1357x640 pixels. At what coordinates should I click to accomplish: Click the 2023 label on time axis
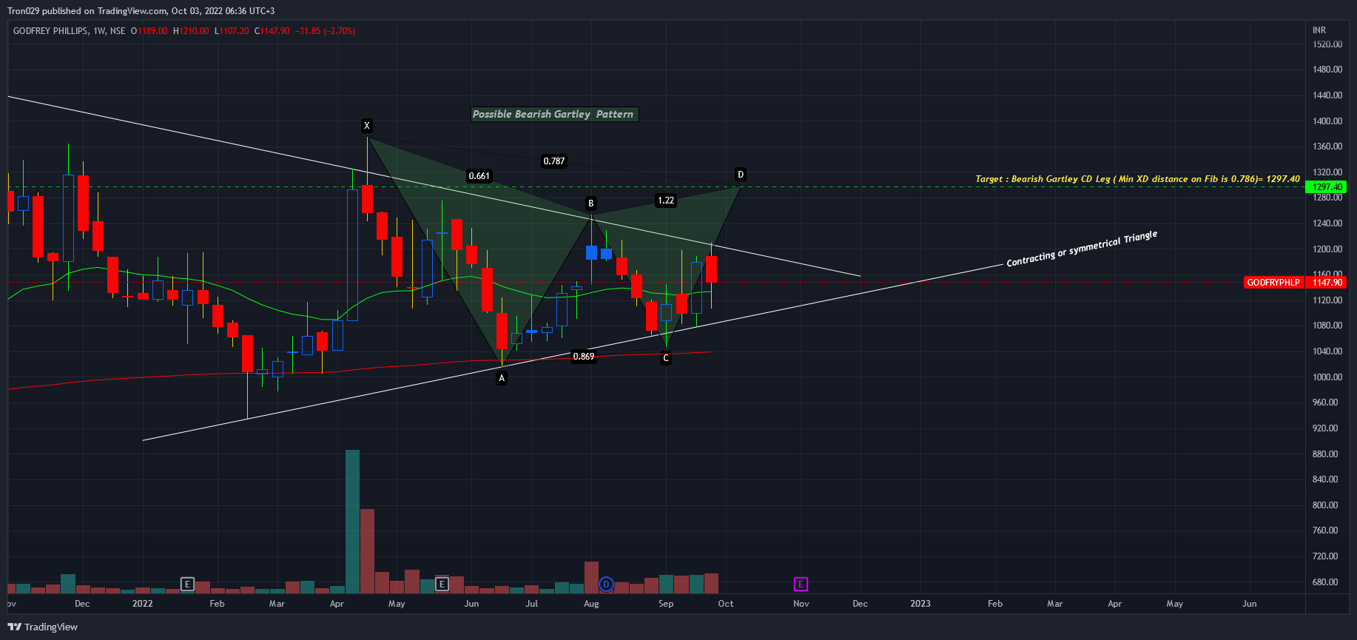920,604
